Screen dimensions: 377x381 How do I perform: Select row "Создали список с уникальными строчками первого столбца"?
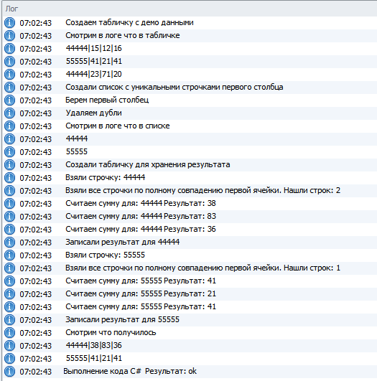pyautogui.click(x=190, y=88)
